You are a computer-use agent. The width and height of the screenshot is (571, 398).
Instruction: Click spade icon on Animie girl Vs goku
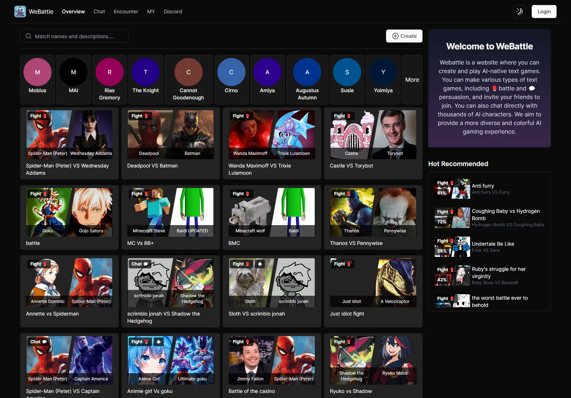(159, 342)
